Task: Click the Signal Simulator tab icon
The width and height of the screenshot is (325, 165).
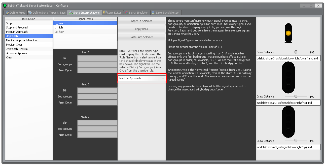Action: tap(126, 13)
